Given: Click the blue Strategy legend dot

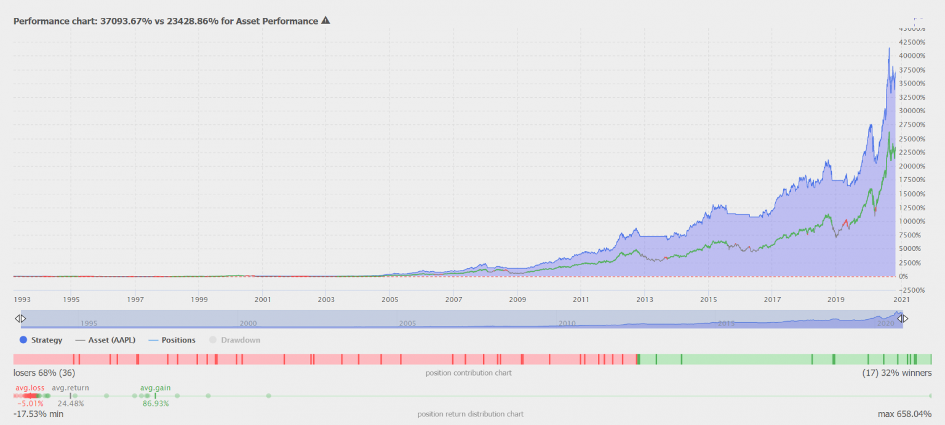Looking at the screenshot, I should pos(23,340).
